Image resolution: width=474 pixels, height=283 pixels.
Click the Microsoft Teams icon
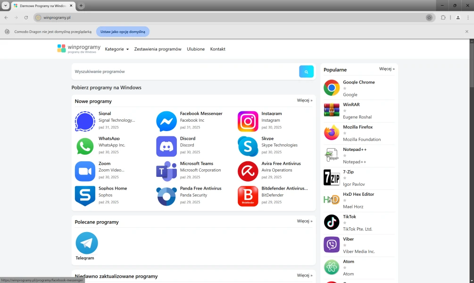click(x=166, y=171)
